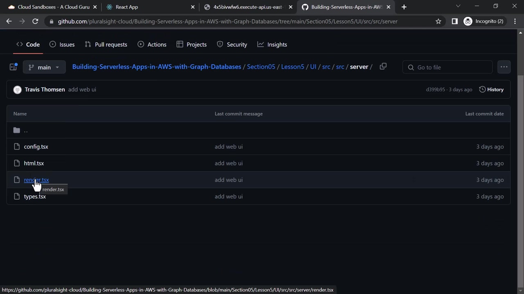The height and width of the screenshot is (294, 524).
Task: Bookmark this page with the star icon
Action: pos(438,21)
